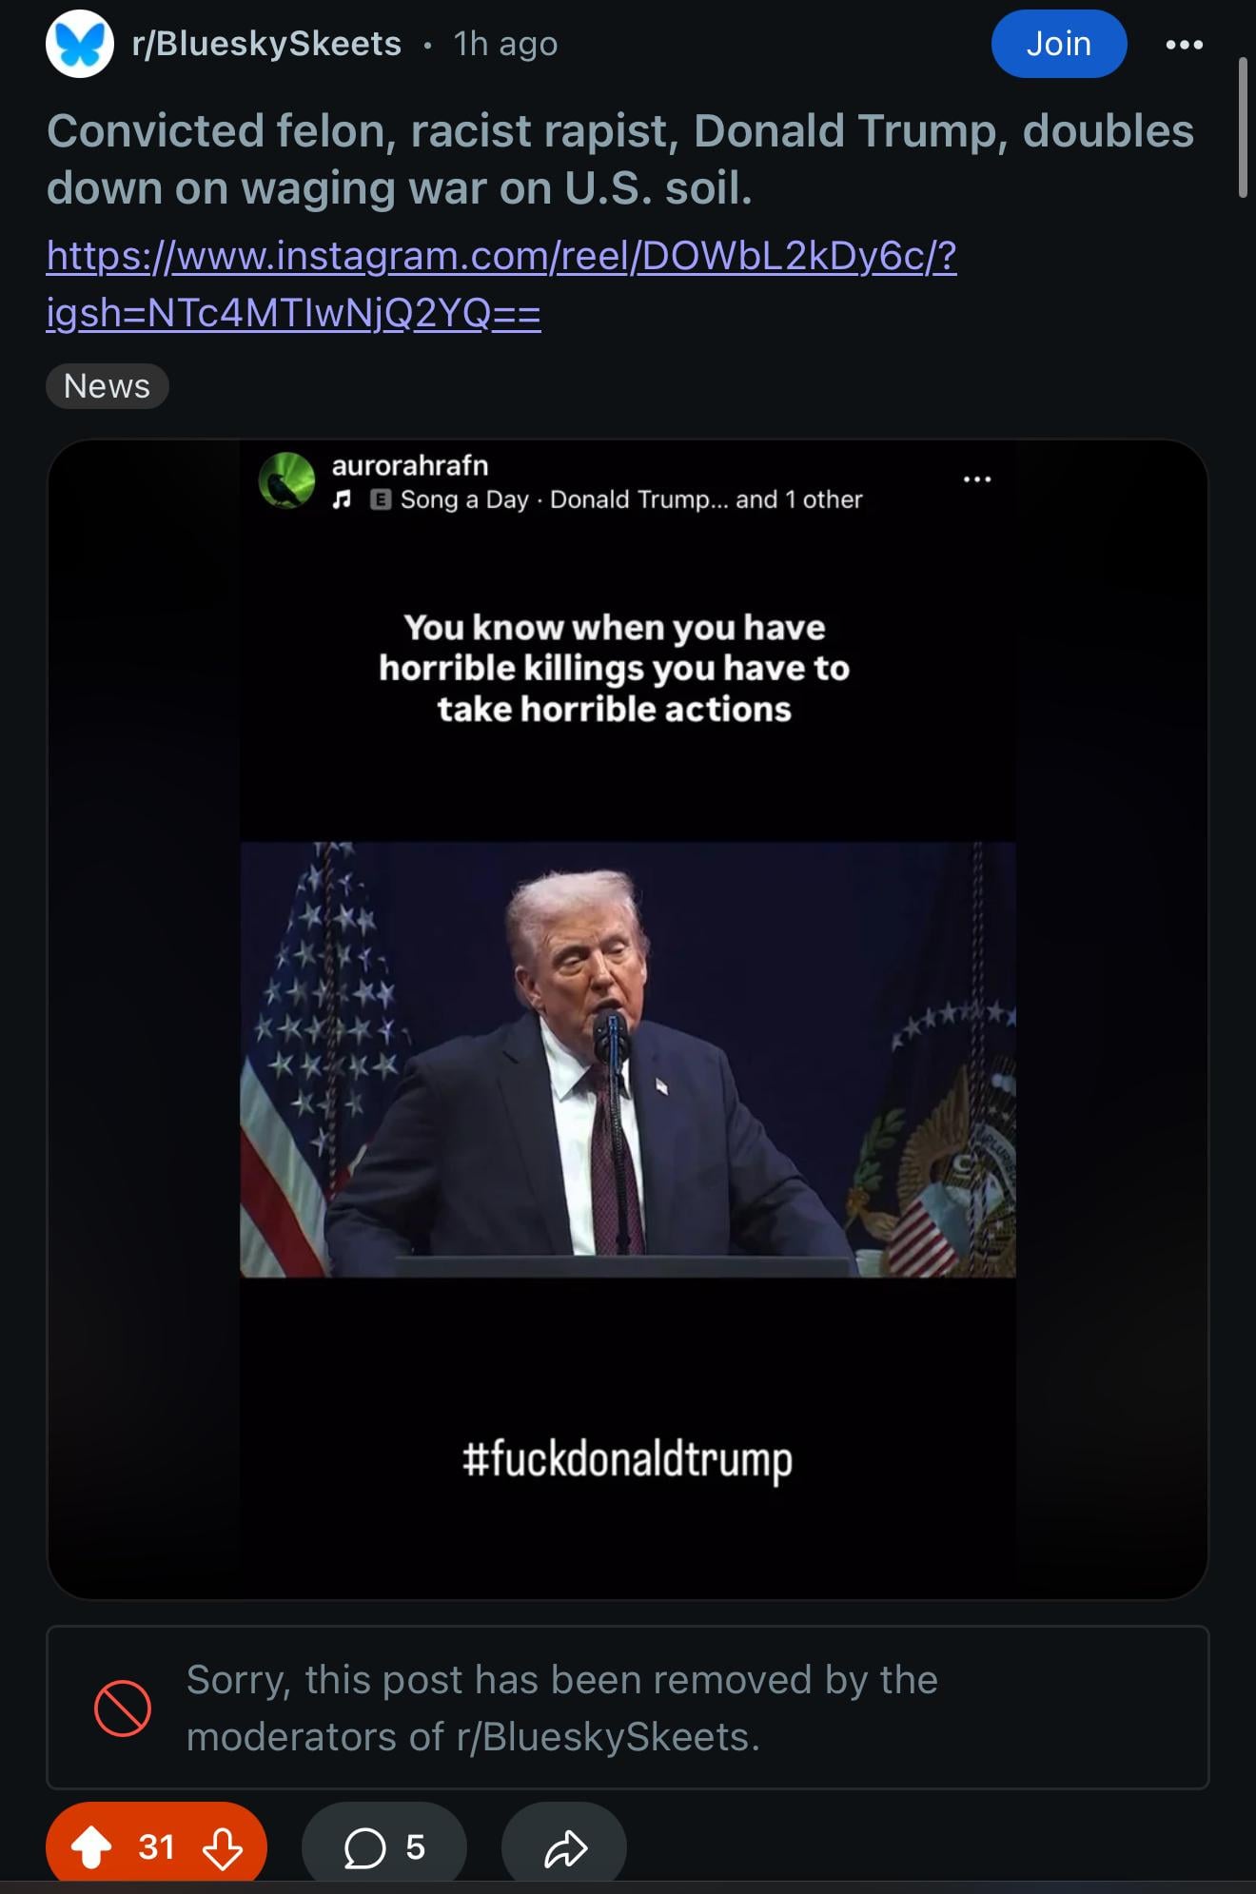Follow the instagram.com reel link
Viewport: 1256px width, 1894px height.
[501, 283]
